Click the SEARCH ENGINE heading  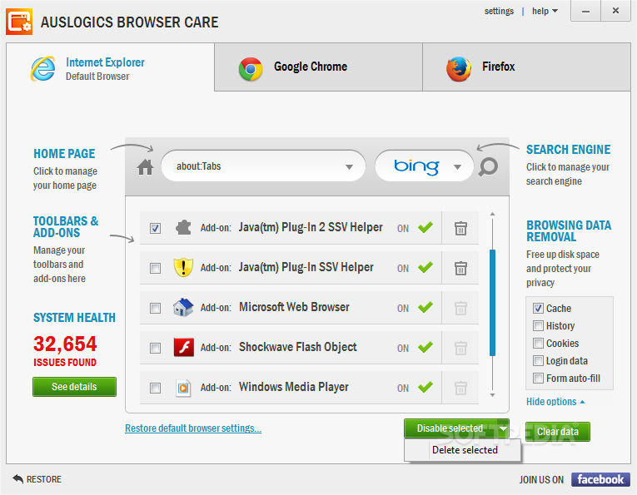pos(569,149)
